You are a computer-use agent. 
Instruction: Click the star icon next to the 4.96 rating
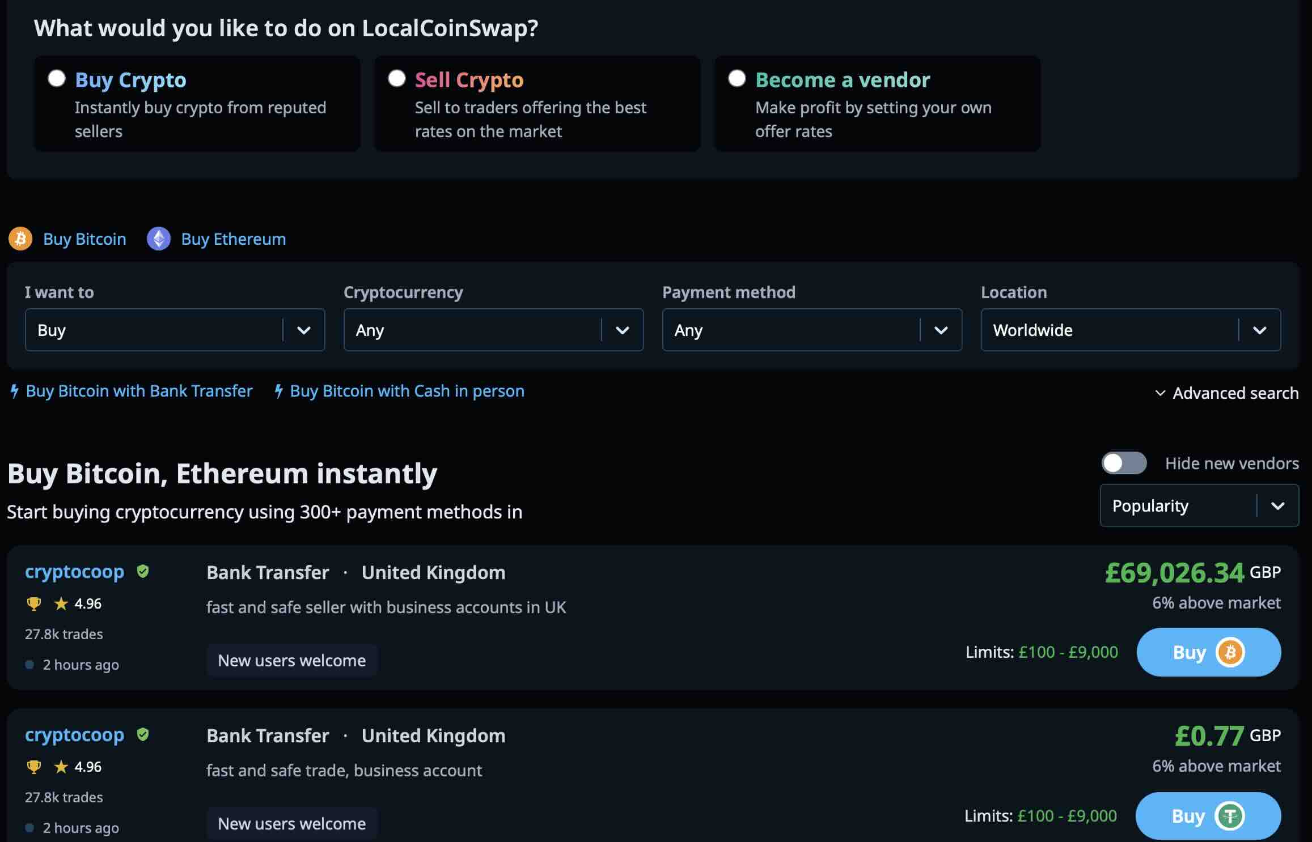61,603
